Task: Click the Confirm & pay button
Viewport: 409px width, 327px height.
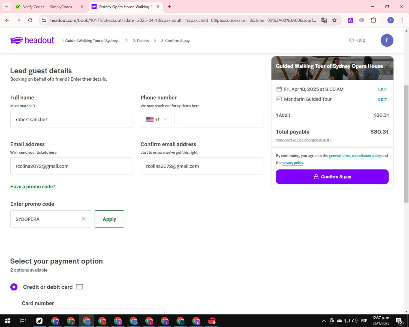Action: (332, 177)
